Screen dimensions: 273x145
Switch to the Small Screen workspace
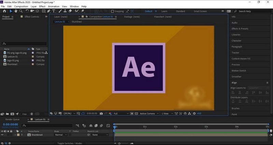(x=200, y=11)
